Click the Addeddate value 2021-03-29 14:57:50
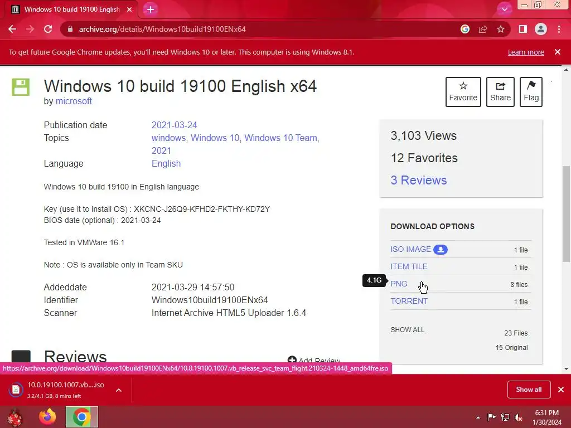This screenshot has width=571, height=428. point(193,287)
